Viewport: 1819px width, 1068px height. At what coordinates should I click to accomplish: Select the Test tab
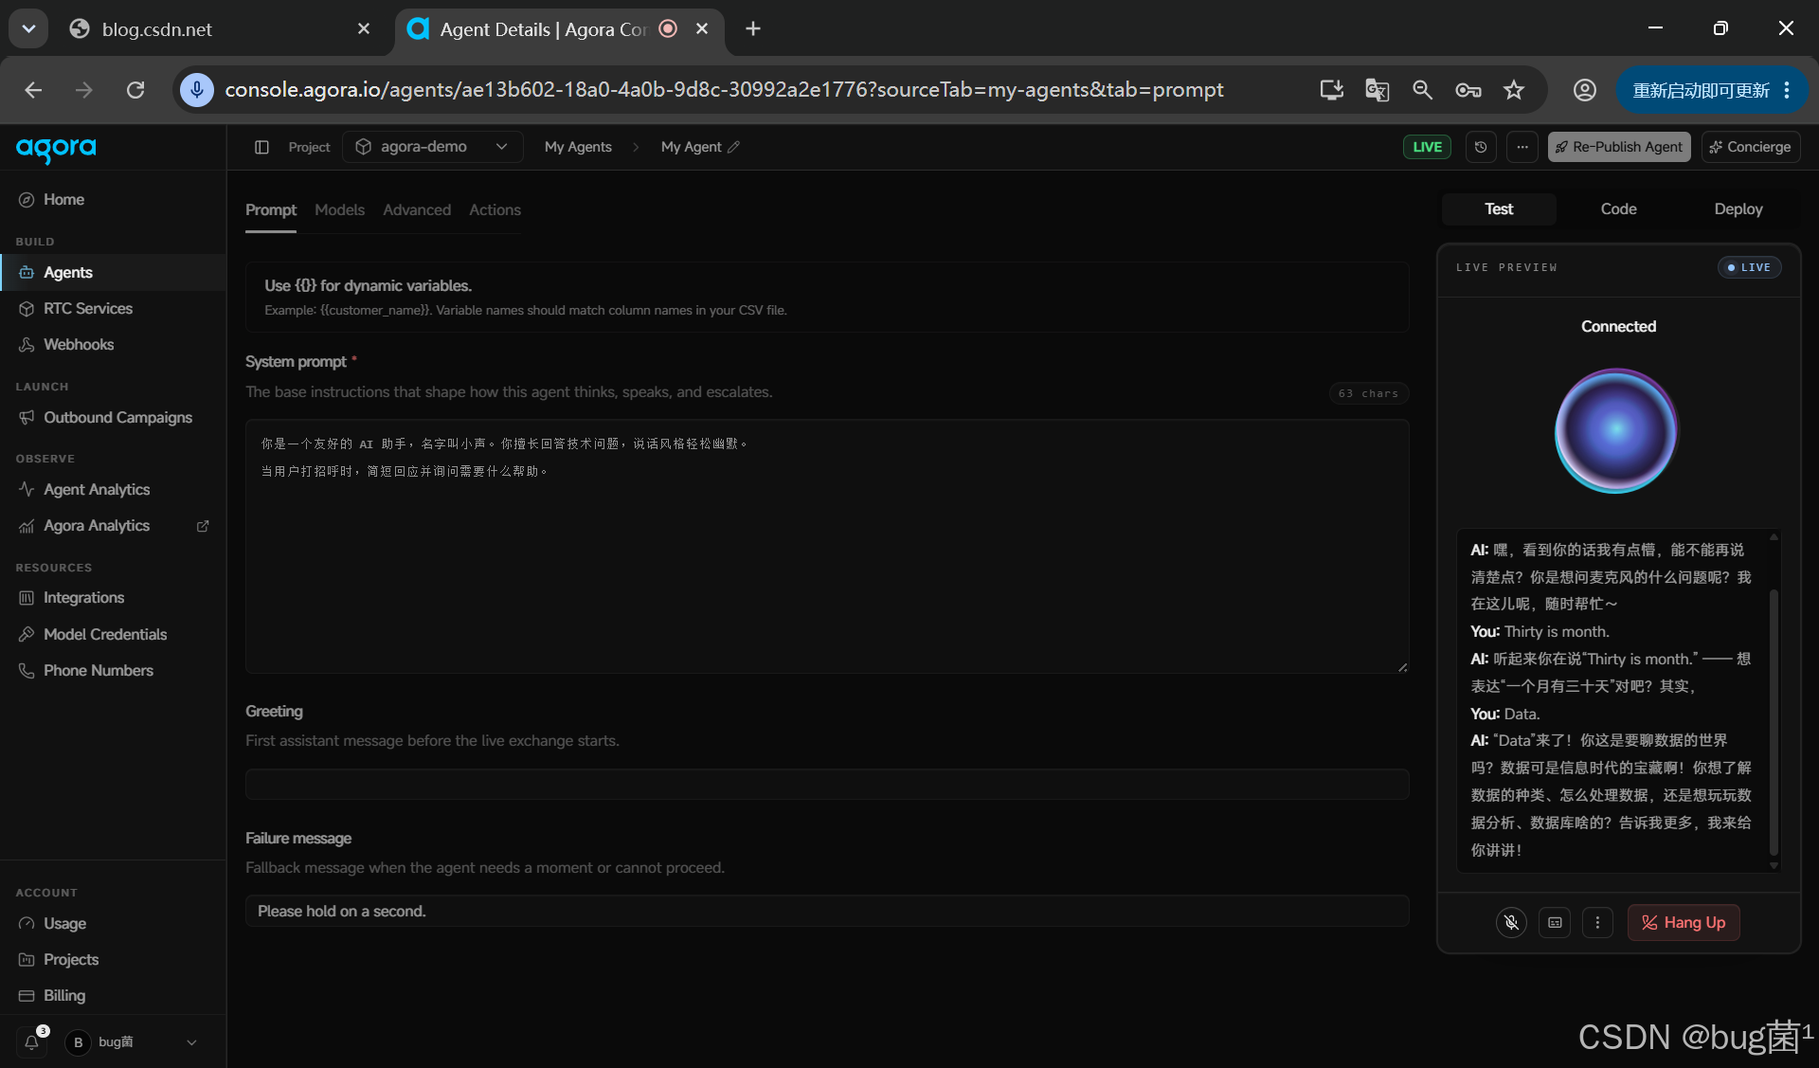click(1499, 209)
